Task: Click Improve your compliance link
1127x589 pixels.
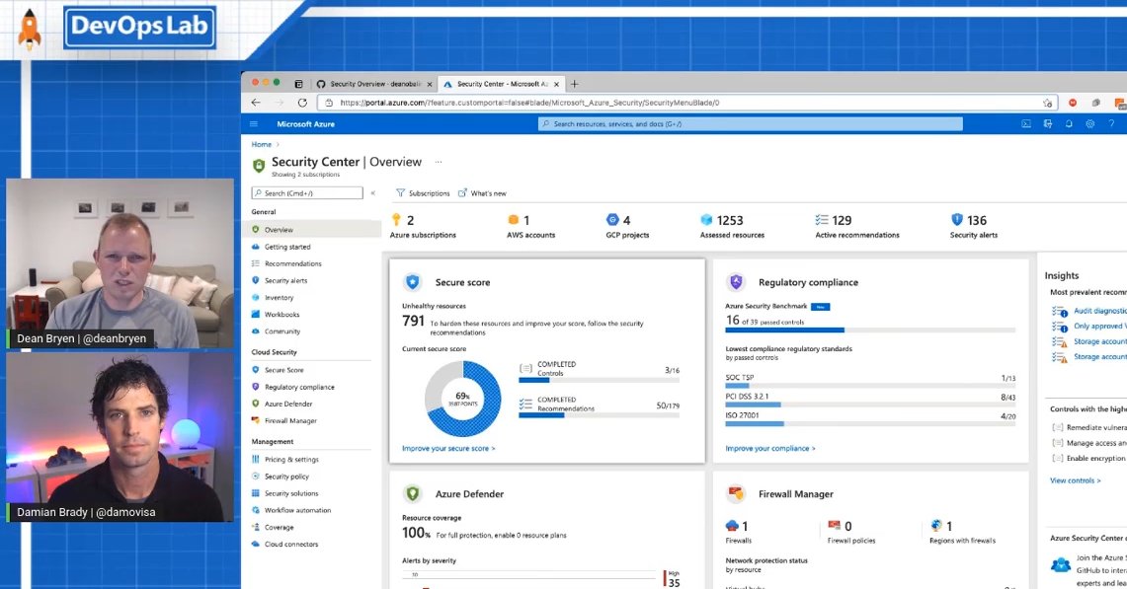Action: coord(770,448)
